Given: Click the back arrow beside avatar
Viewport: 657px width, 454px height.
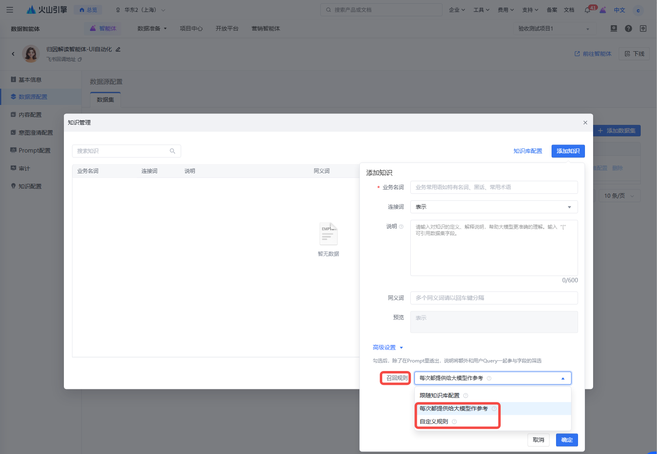Looking at the screenshot, I should (13, 54).
